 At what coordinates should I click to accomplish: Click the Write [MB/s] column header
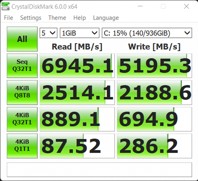click(x=154, y=47)
